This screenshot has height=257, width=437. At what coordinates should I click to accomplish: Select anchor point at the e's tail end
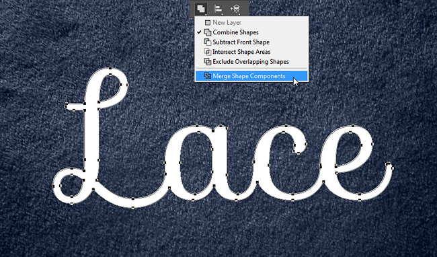pos(389,163)
